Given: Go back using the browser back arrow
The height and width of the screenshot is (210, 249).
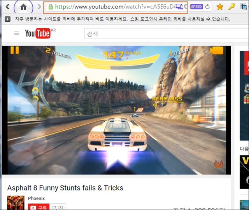Looking at the screenshot, I should point(7,7).
